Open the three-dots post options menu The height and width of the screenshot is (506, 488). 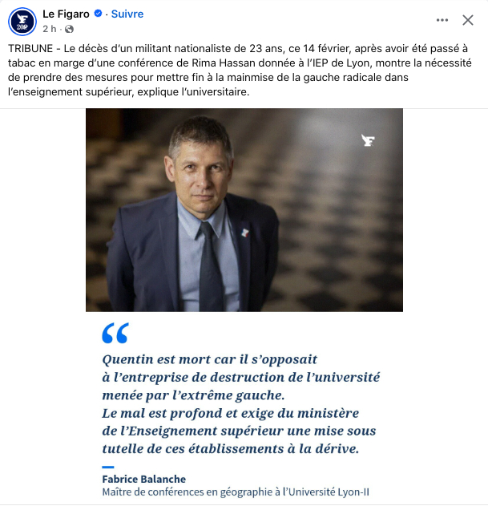442,20
